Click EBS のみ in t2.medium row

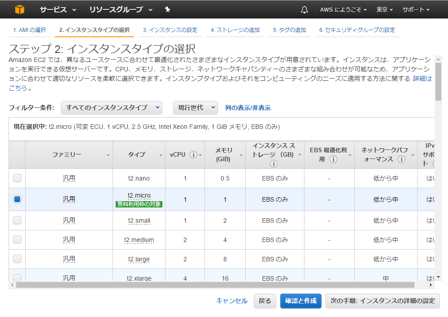(275, 240)
